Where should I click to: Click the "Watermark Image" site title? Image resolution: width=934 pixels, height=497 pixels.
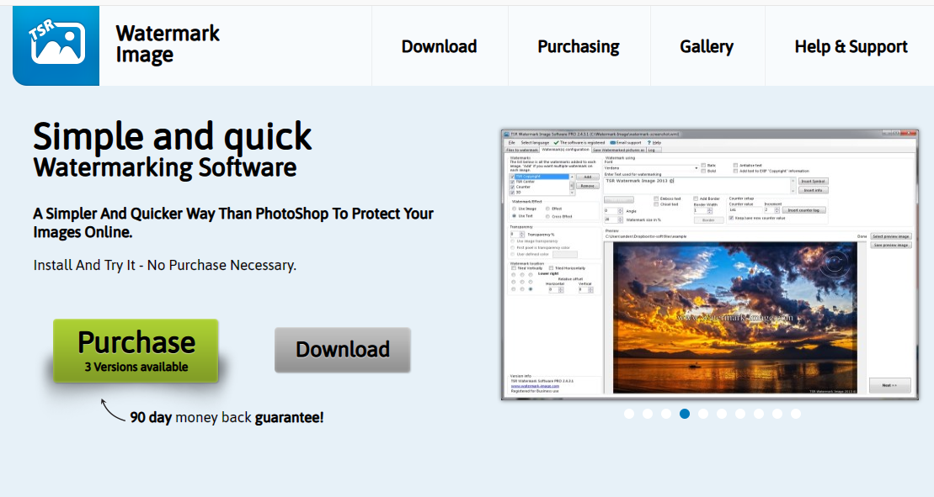pyautogui.click(x=168, y=44)
